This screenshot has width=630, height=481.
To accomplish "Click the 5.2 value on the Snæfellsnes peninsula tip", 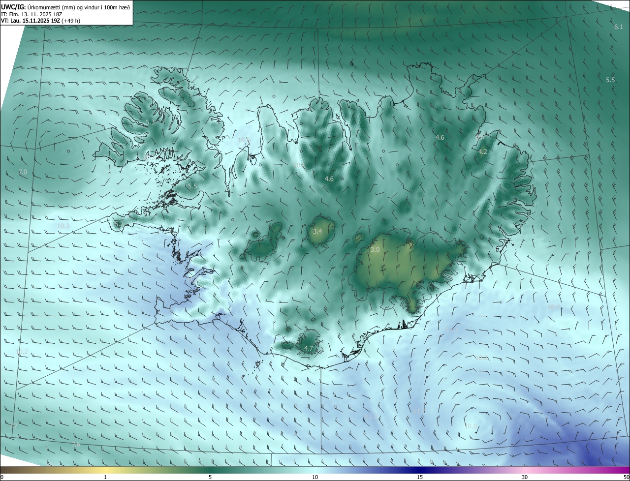I will (118, 224).
